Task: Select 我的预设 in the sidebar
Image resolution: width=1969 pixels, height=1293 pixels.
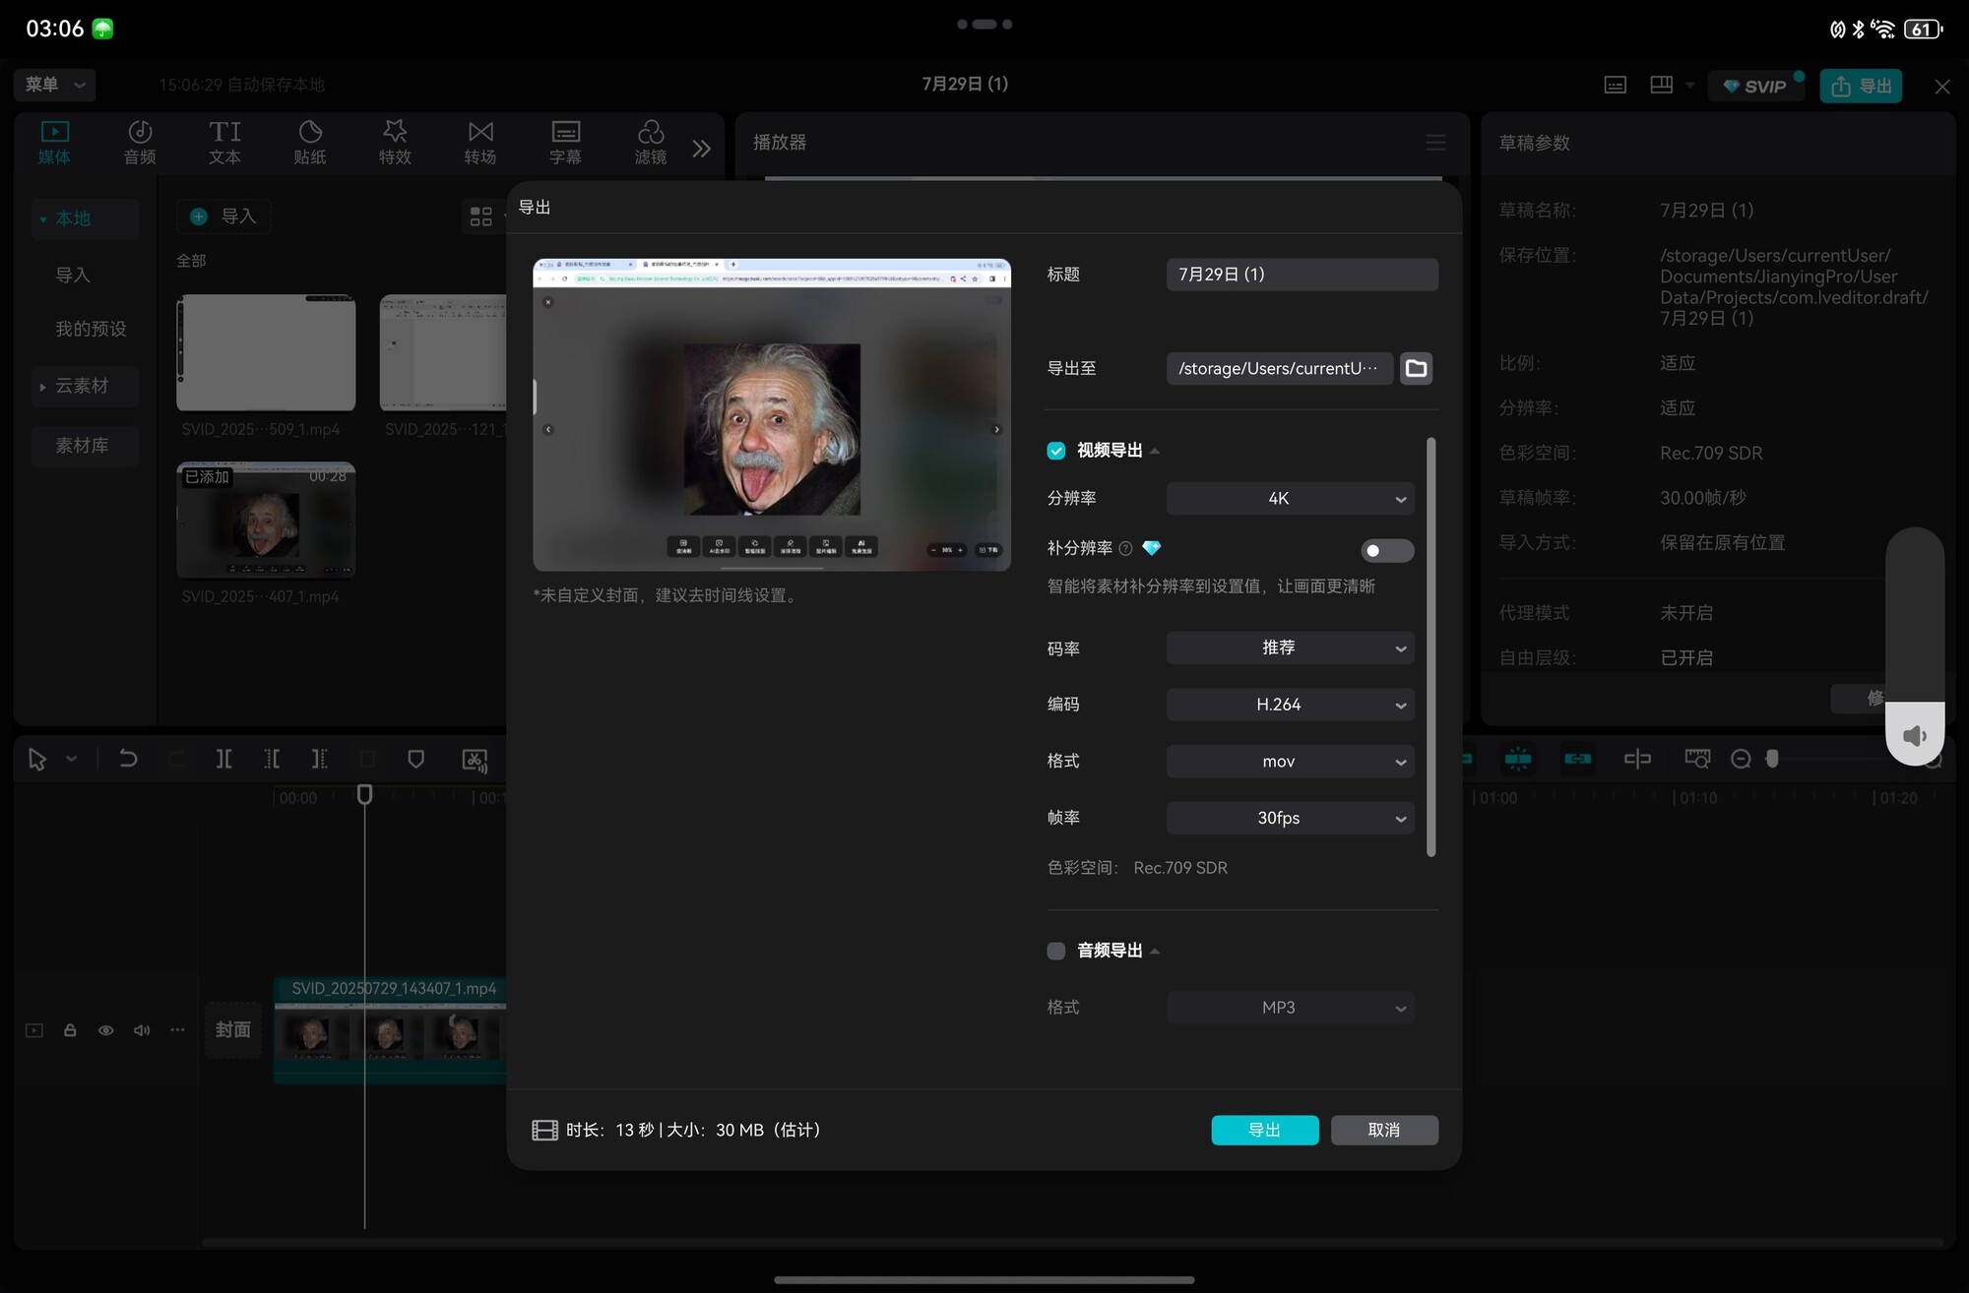Action: pos(91,329)
